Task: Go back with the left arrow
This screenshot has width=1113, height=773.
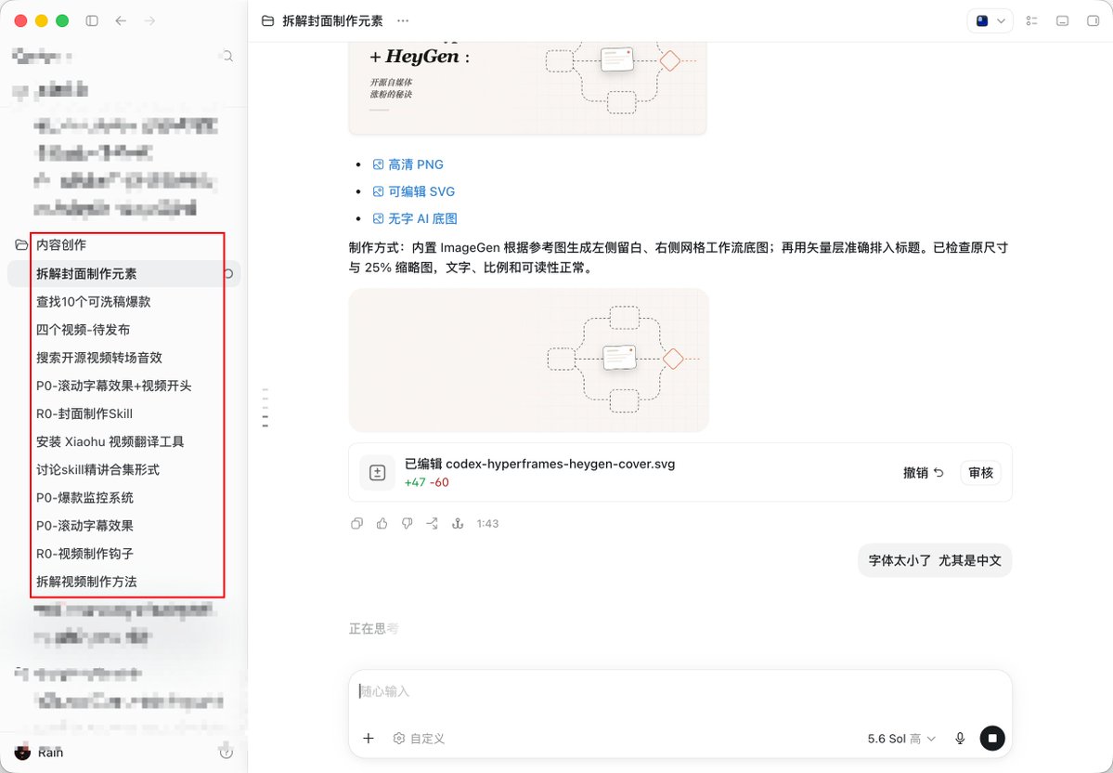Action: [x=121, y=20]
